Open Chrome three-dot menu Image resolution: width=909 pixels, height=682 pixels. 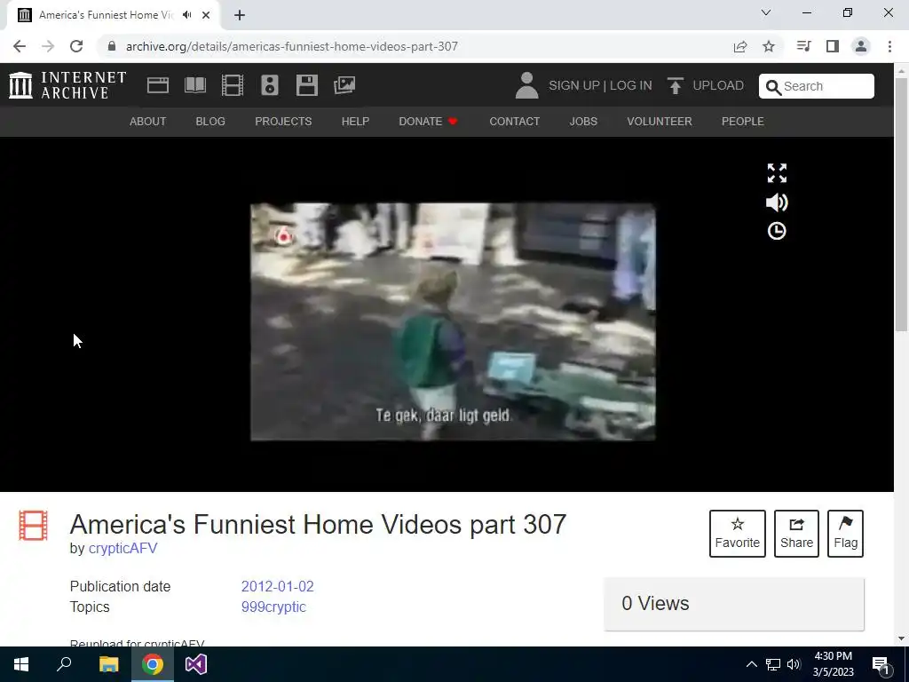[889, 46]
